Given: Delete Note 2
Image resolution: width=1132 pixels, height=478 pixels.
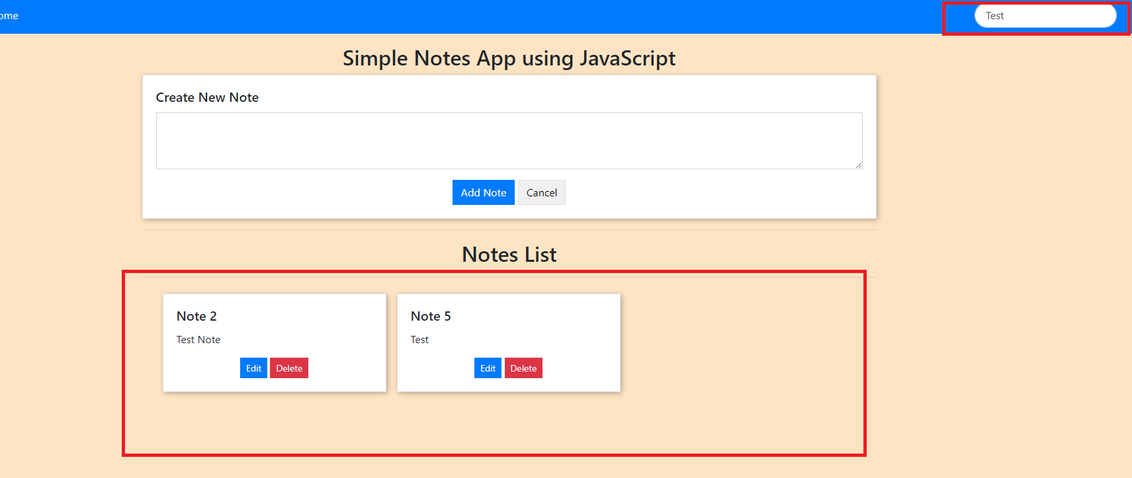Looking at the screenshot, I should pos(289,368).
